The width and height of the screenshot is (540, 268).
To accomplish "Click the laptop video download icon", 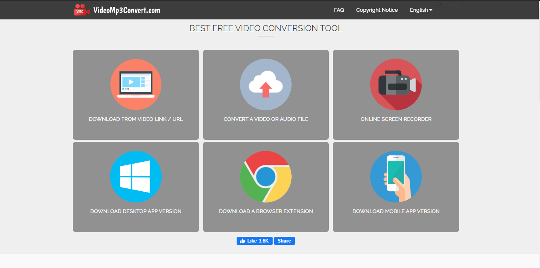I will 136,84.
